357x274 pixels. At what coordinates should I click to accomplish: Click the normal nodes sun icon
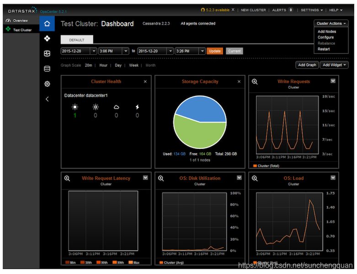click(75, 107)
